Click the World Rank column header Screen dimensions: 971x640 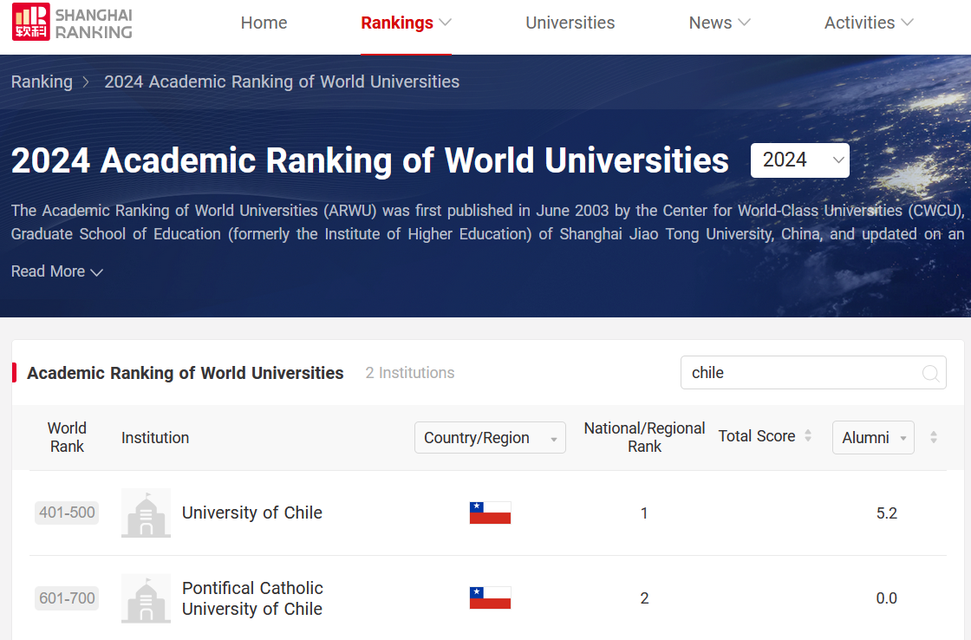click(67, 437)
